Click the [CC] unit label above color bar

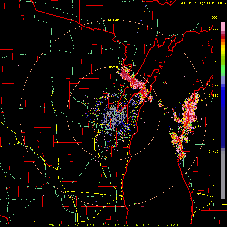(x=215, y=17)
